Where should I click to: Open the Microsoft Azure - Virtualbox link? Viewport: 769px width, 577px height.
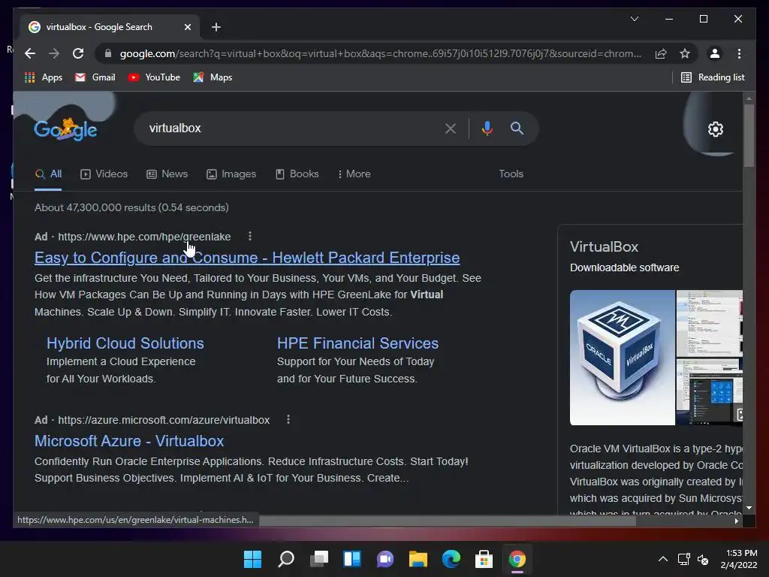click(129, 440)
